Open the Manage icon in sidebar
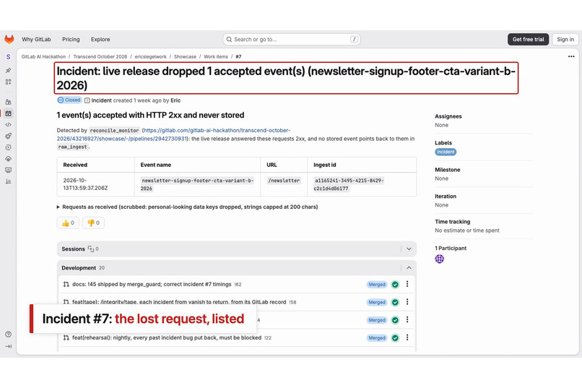 pos(8,102)
